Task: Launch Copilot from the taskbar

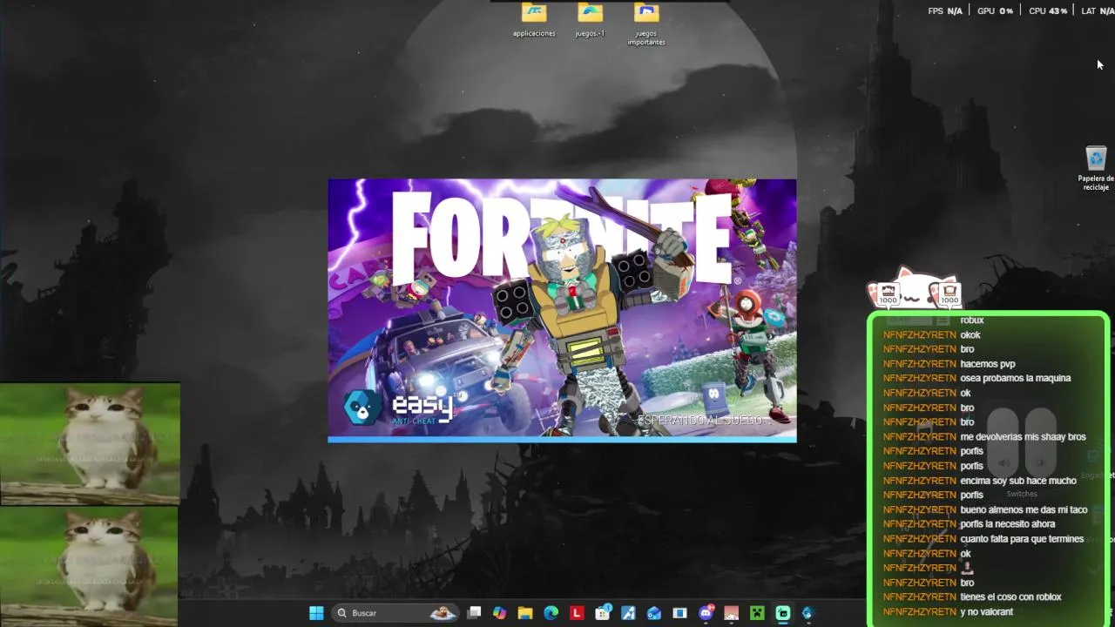Action: pos(499,613)
